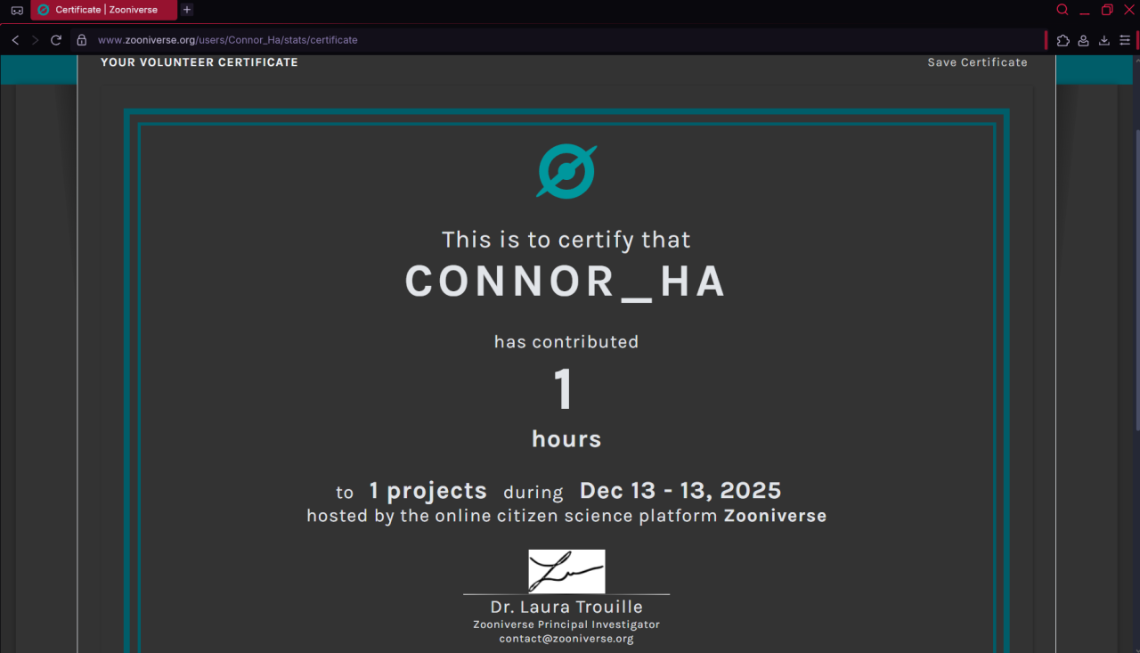Click the Zooniverse logo on certificate
This screenshot has height=653, width=1140.
(566, 171)
